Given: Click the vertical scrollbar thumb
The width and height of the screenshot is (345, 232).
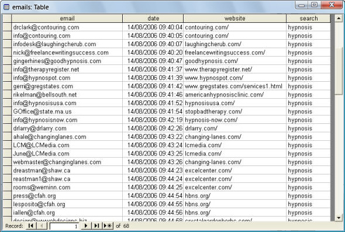Looking at the screenshot, I should click(339, 70).
